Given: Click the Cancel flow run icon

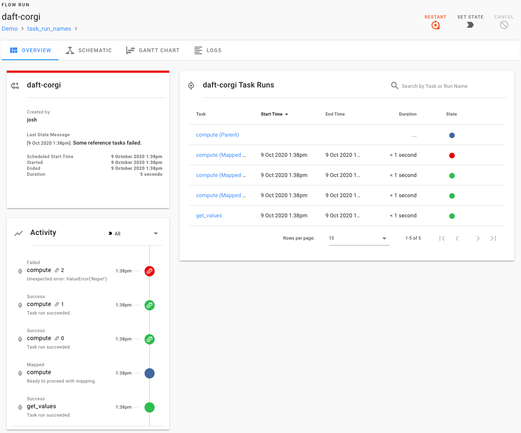Looking at the screenshot, I should pos(504,25).
